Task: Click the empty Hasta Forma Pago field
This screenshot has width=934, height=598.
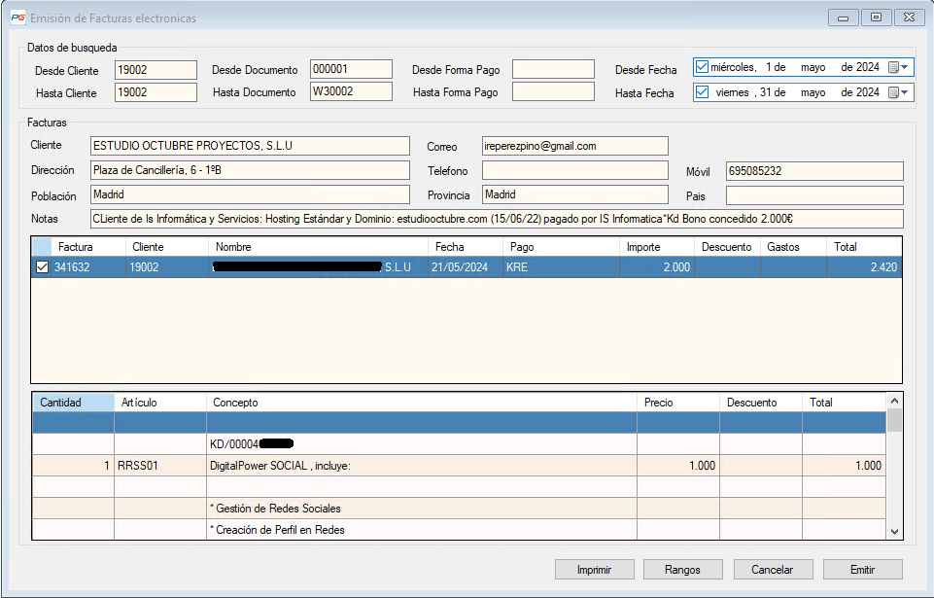Action: (553, 91)
